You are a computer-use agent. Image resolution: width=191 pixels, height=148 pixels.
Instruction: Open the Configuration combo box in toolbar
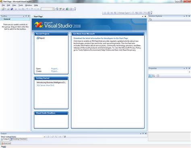(48, 9)
